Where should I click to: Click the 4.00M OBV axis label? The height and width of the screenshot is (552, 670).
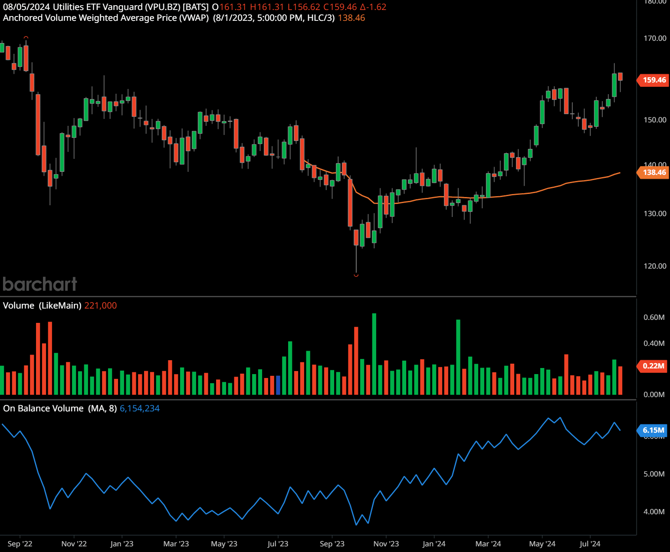(x=654, y=512)
